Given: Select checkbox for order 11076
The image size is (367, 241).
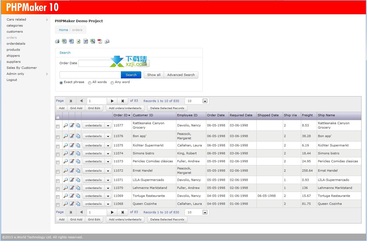Looking at the screenshot, I should click(58, 137).
